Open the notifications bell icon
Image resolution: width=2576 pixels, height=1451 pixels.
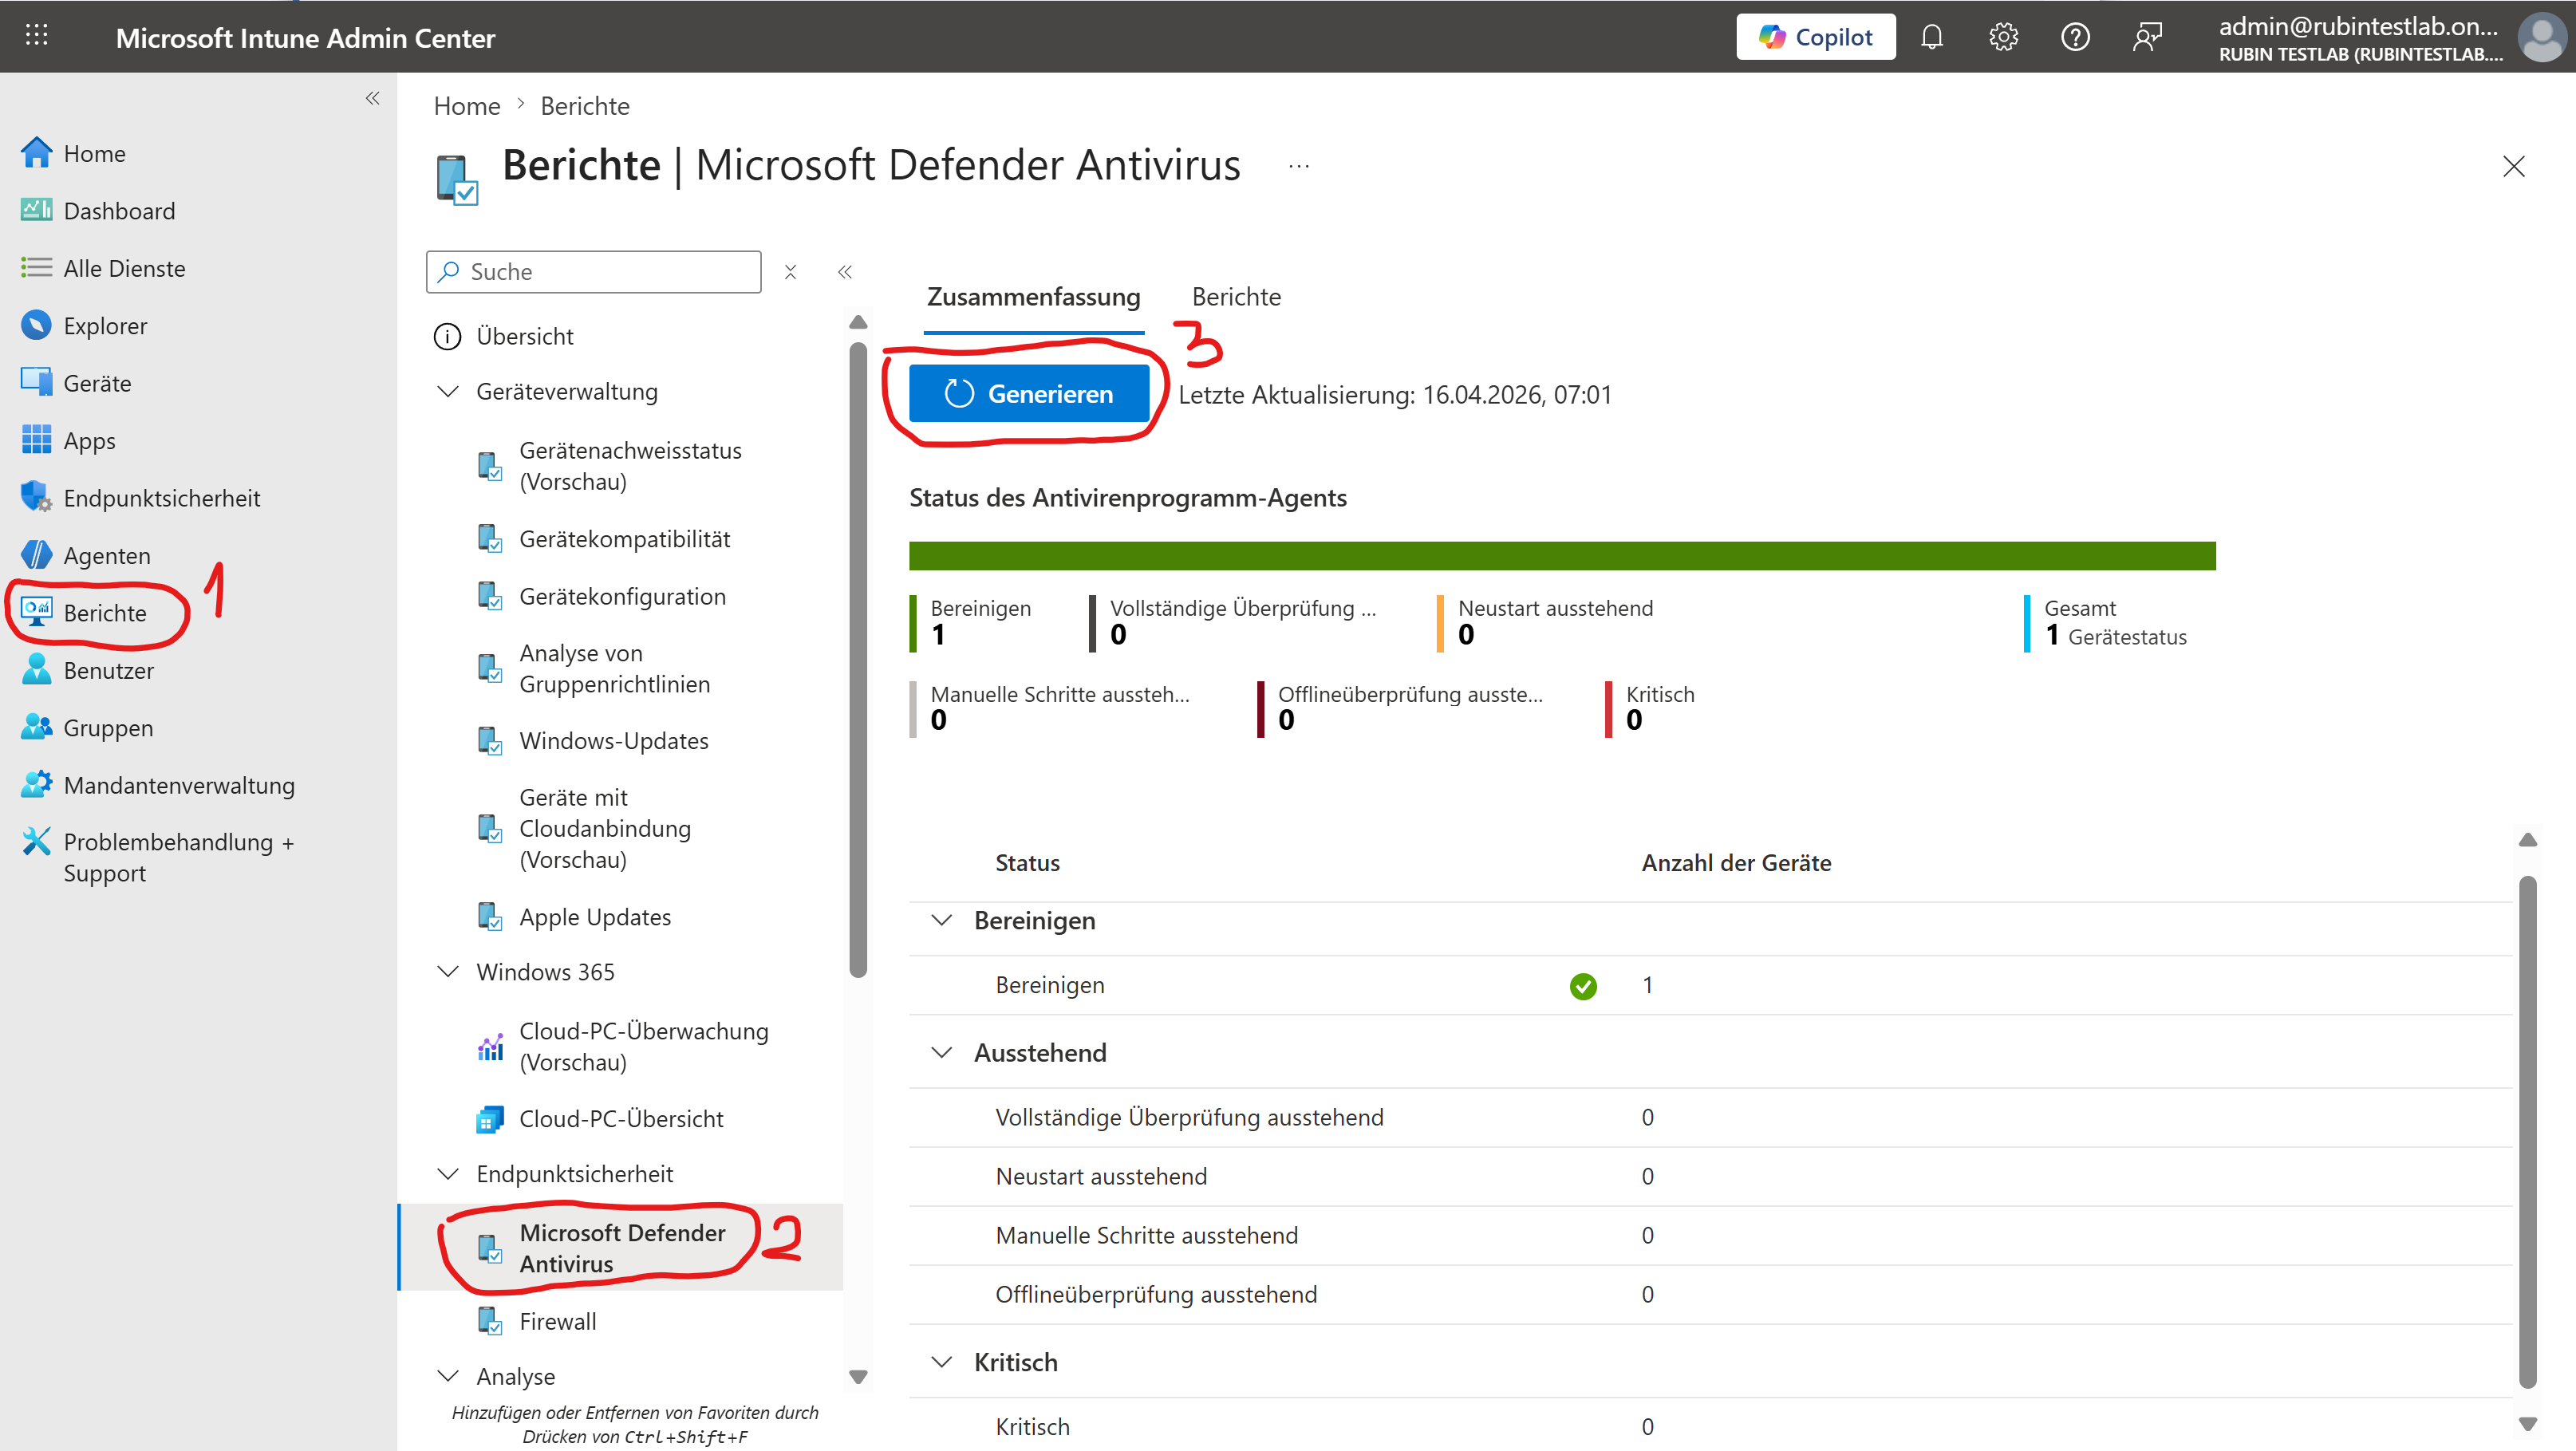point(1931,37)
